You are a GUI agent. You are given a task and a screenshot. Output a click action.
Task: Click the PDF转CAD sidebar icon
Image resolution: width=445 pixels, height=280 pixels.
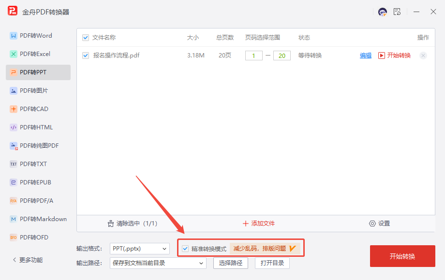pos(14,109)
